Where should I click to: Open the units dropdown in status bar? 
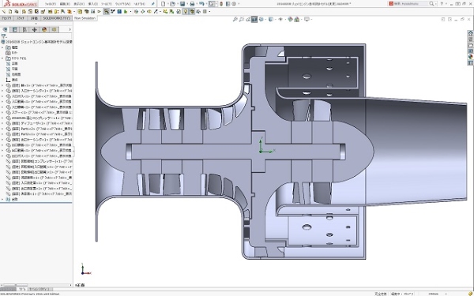[x=446, y=294]
